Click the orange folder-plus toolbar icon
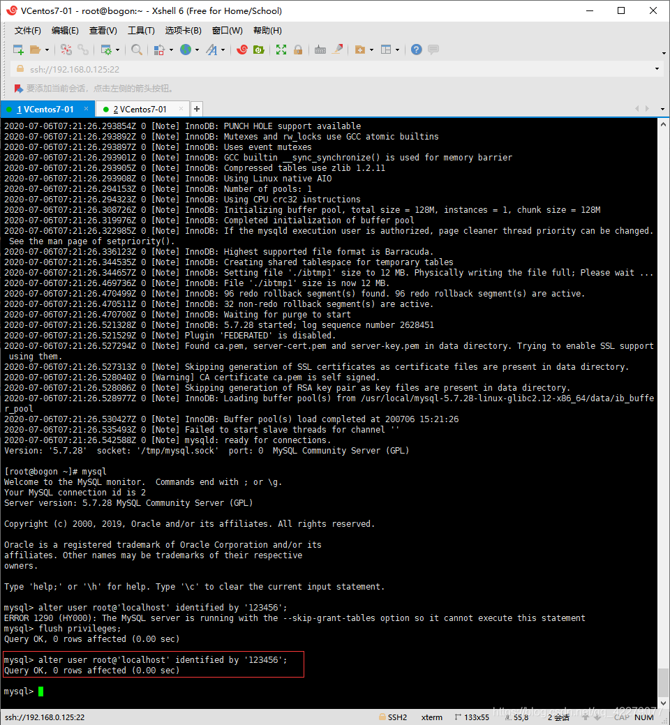Image resolution: width=670 pixels, height=725 pixels. click(x=360, y=50)
